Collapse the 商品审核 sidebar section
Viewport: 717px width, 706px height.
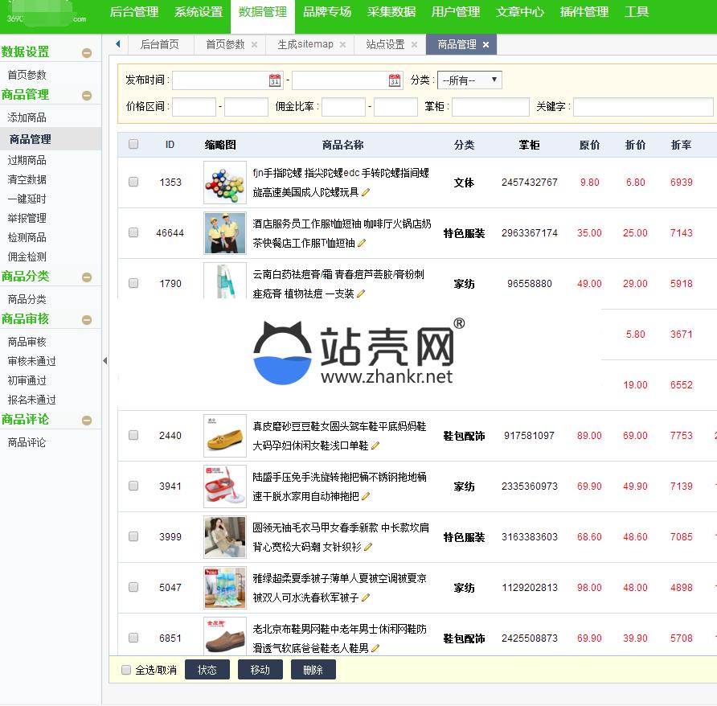click(87, 320)
